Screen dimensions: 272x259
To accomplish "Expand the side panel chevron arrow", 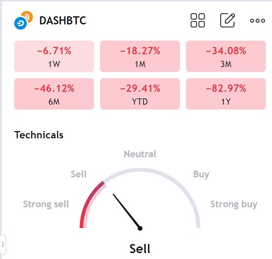I will [x=3, y=244].
